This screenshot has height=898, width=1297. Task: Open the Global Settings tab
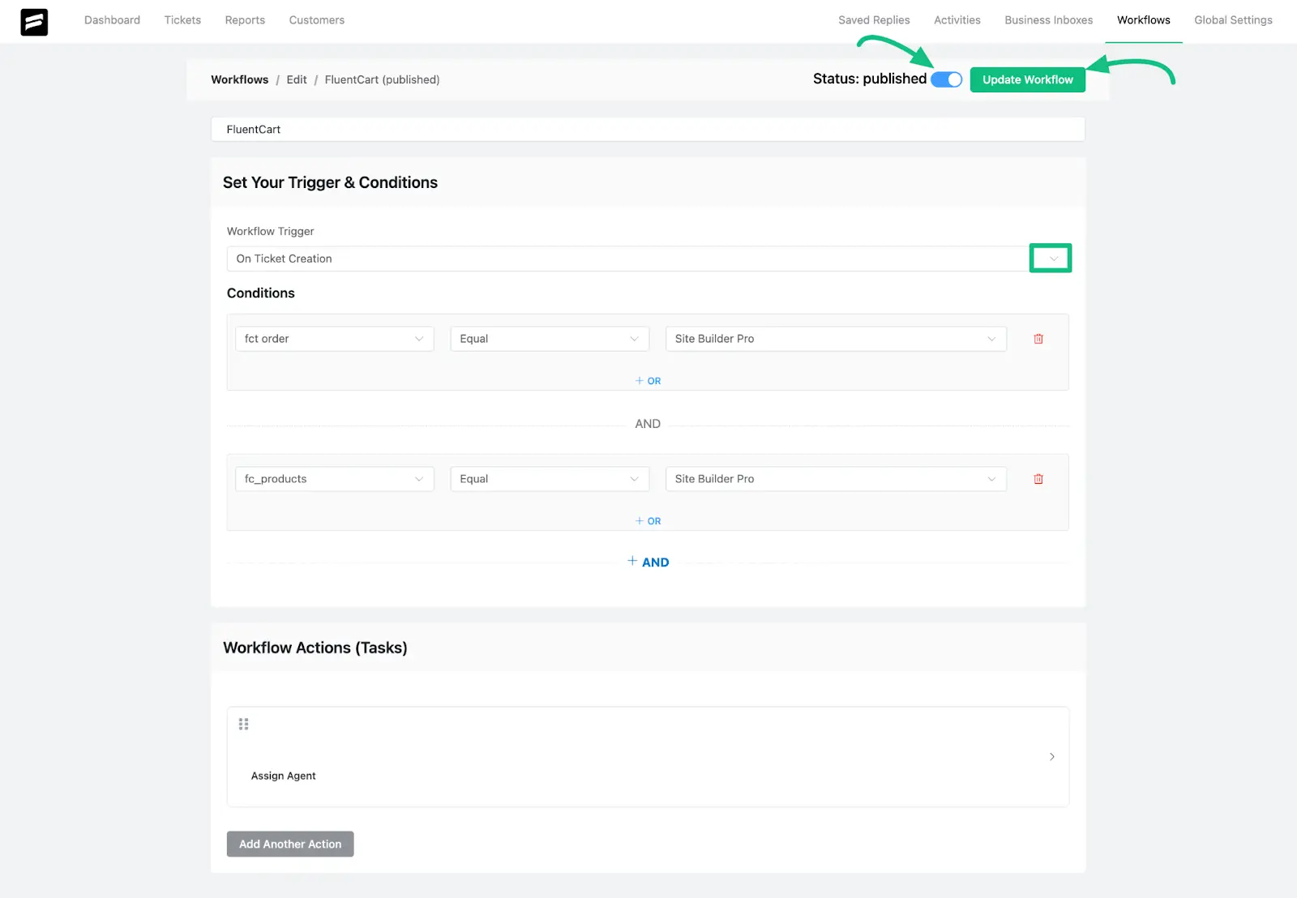point(1232,20)
